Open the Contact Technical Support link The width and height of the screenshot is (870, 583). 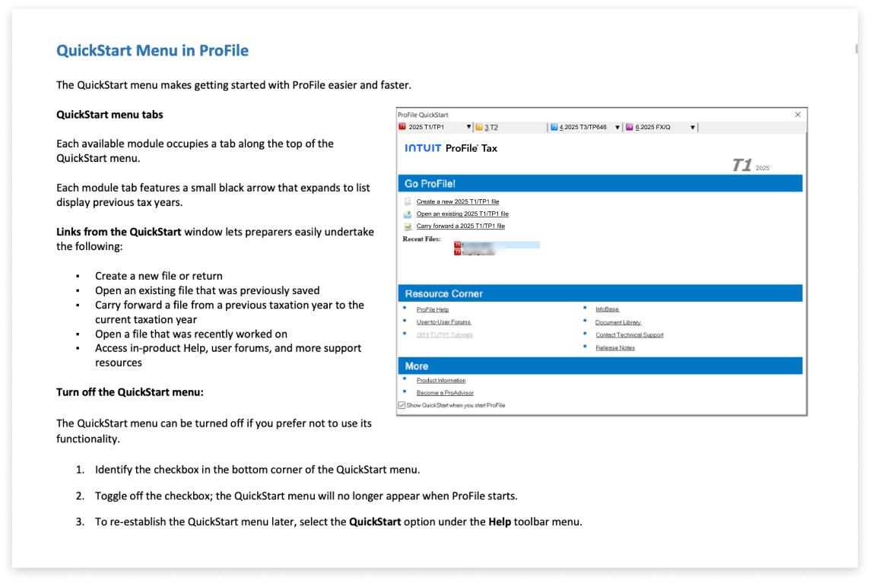[629, 335]
